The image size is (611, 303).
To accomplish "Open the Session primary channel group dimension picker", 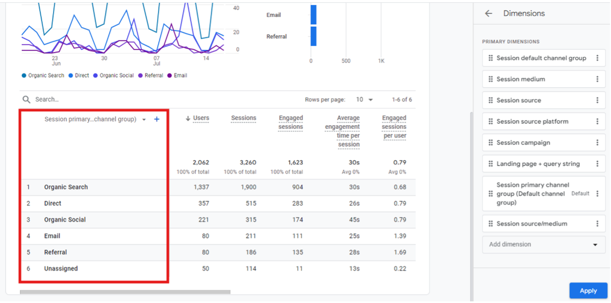I will tap(95, 119).
